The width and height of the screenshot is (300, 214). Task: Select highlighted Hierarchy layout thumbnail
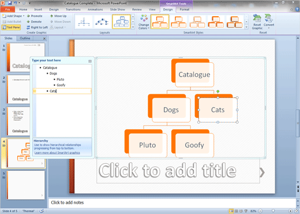tap(121, 22)
